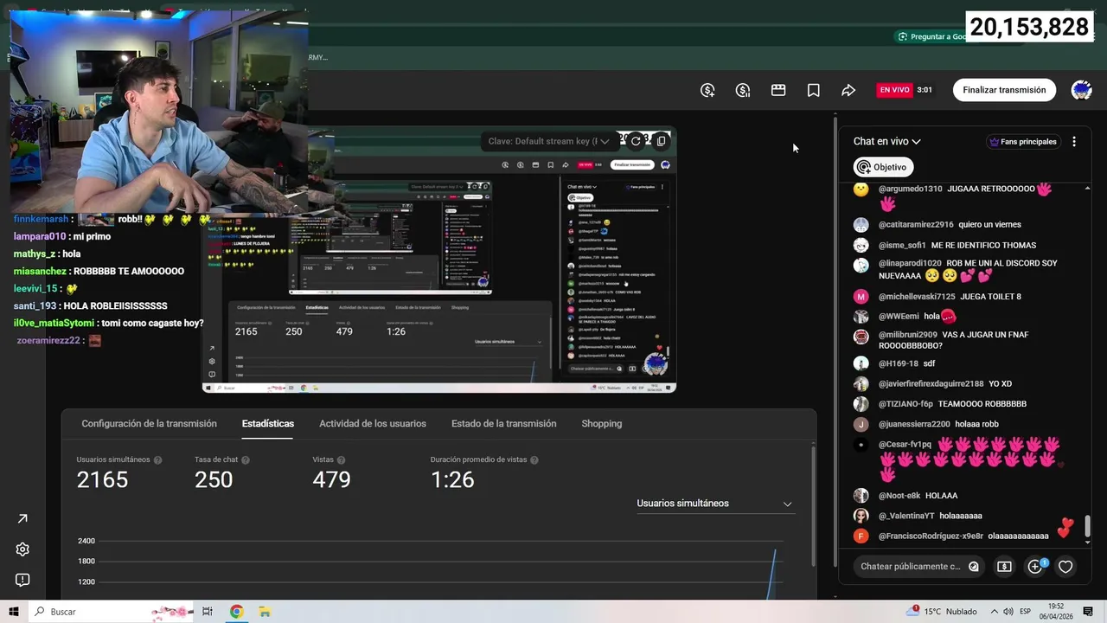Switch to Chrome on the taskbar

pos(236,612)
